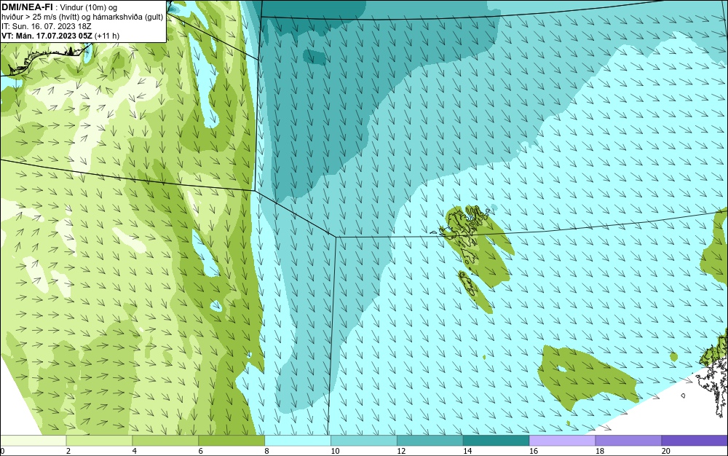Click the legend label '14'

click(467, 451)
